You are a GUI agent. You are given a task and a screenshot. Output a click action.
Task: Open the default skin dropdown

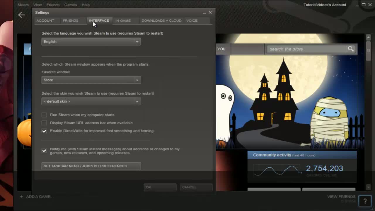pos(91,101)
